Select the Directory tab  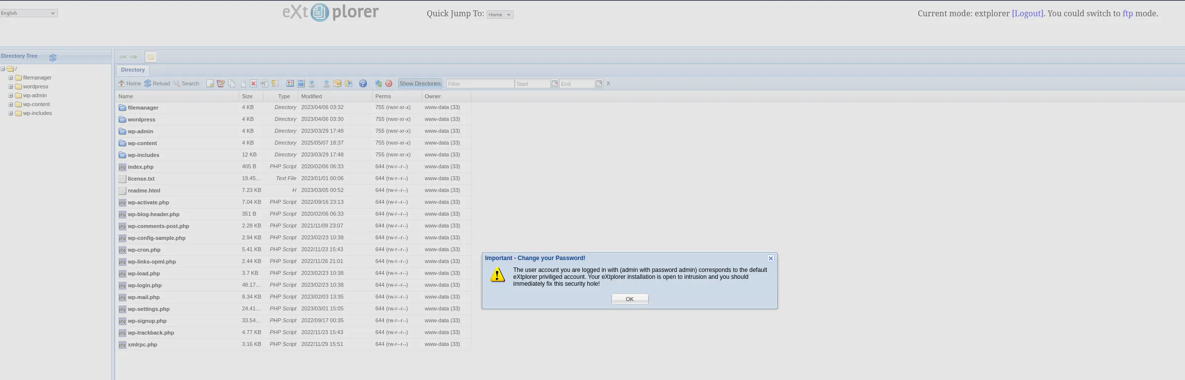click(133, 70)
